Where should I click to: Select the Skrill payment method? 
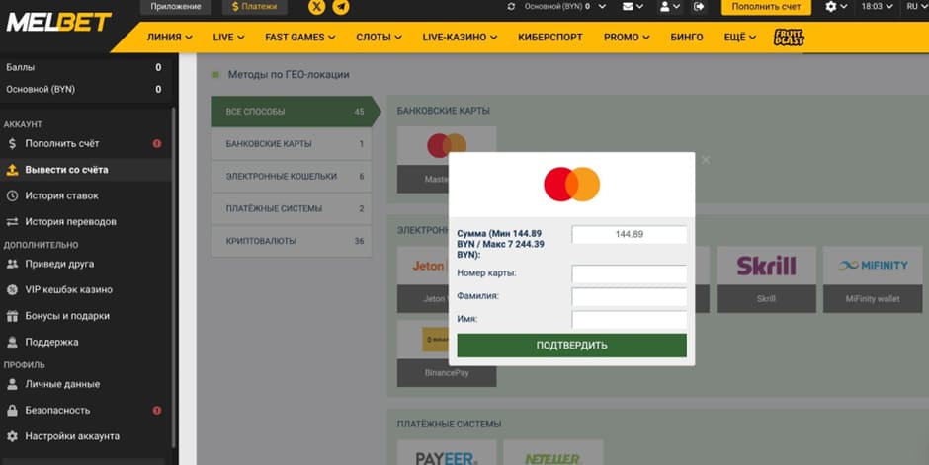pyautogui.click(x=766, y=276)
